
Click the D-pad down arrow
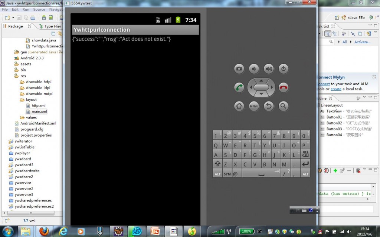(261, 94)
